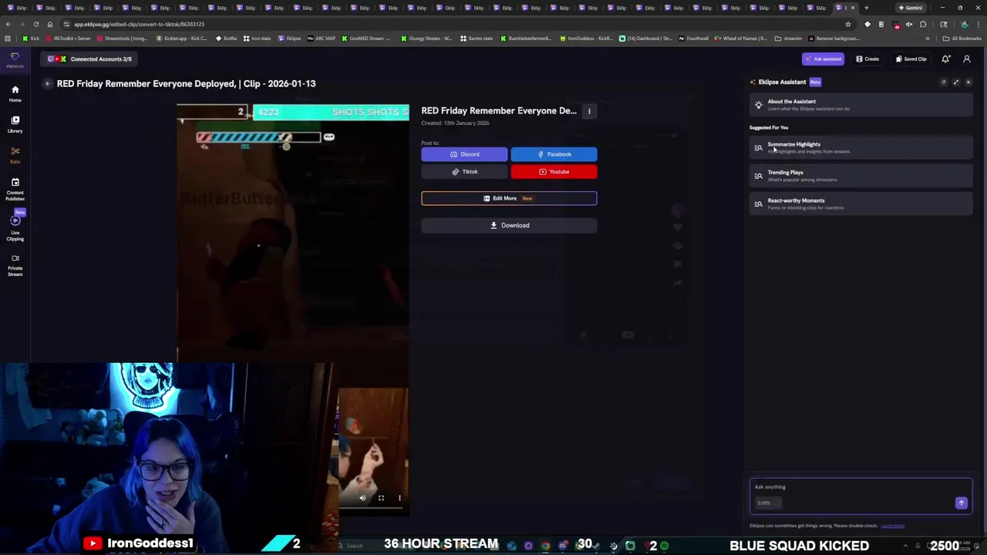Open the user profile icon

point(966,59)
